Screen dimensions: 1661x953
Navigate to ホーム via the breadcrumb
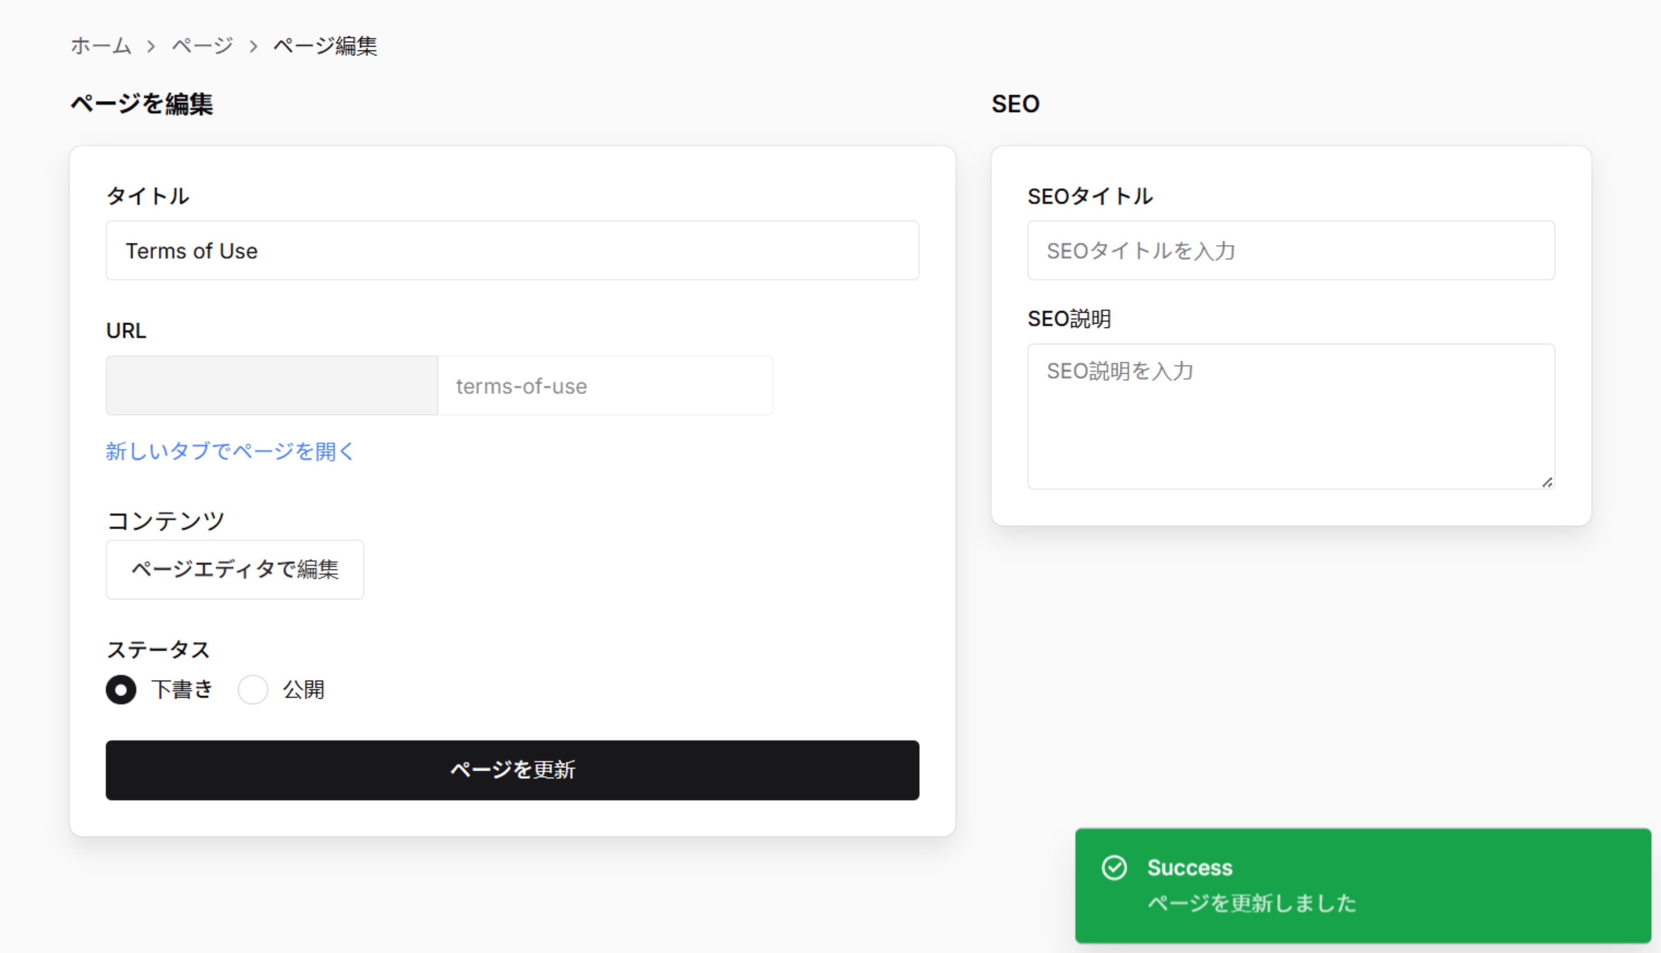coord(101,46)
